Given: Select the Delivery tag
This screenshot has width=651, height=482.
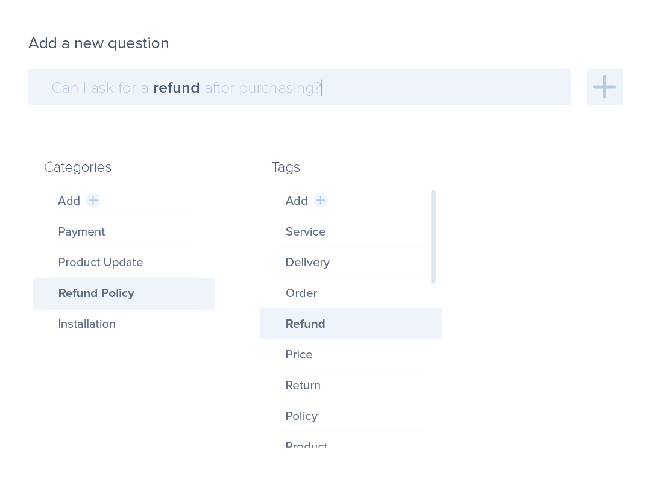Looking at the screenshot, I should [307, 262].
